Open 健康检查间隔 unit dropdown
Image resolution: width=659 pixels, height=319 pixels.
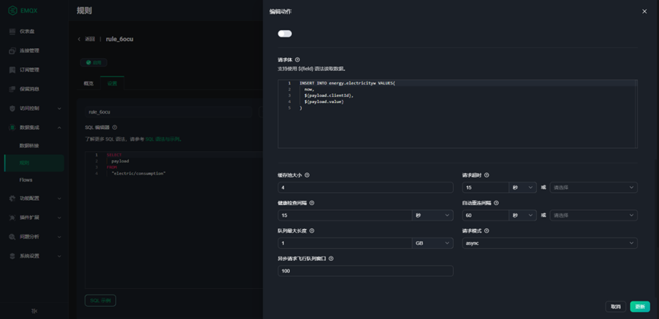tap(432, 215)
